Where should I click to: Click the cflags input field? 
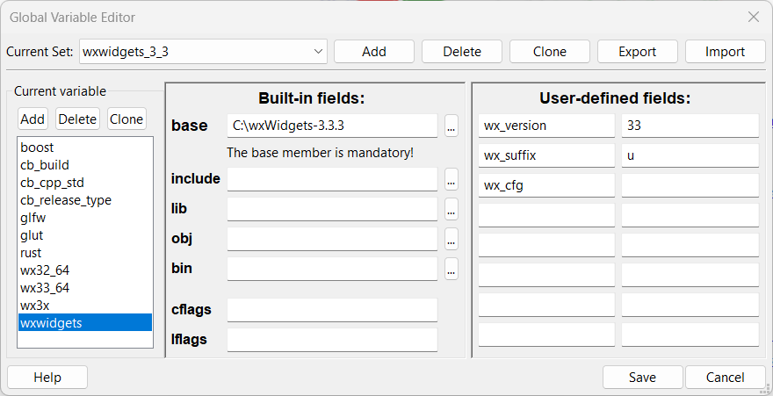332,310
